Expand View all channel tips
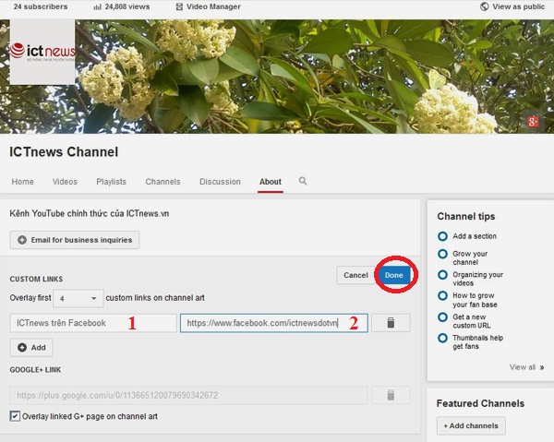Viewport: 554px width, 442px height. (x=524, y=367)
